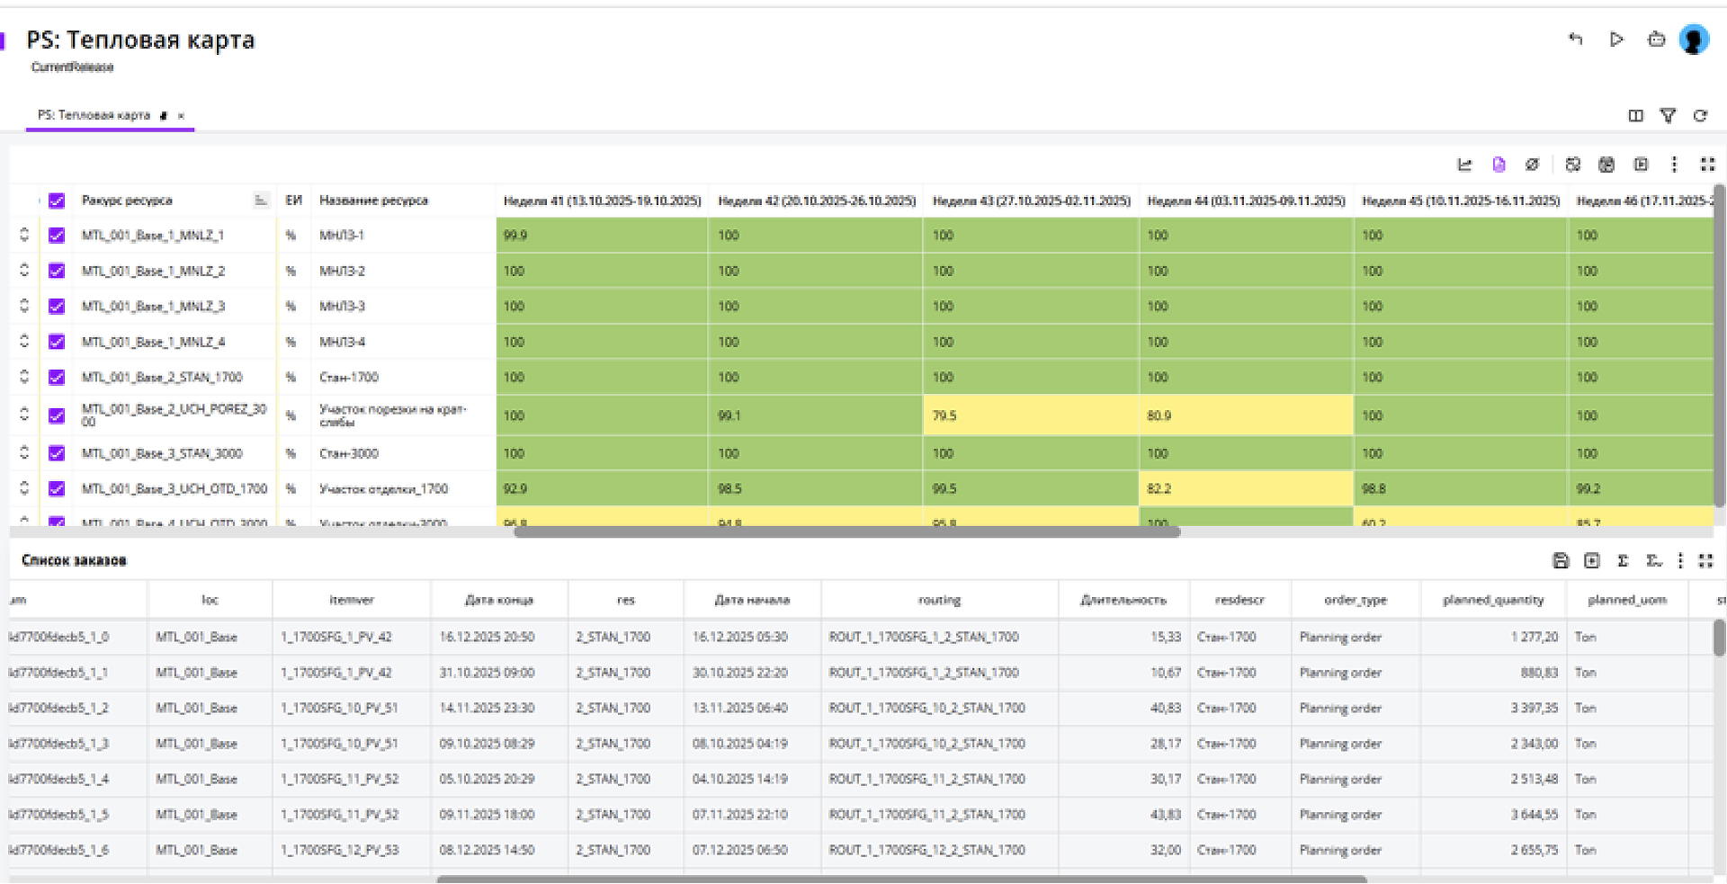Uncheck the header select-all checkbox

pyautogui.click(x=57, y=201)
